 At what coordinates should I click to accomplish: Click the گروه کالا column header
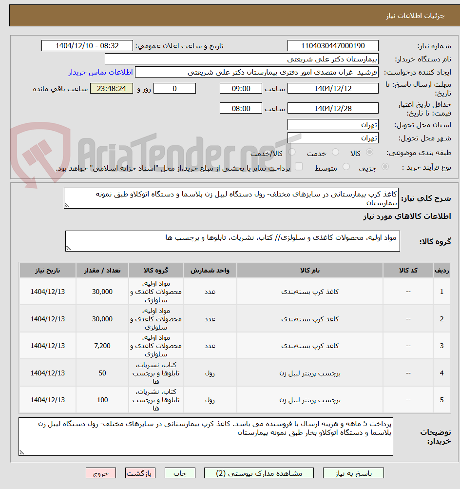pyautogui.click(x=156, y=271)
